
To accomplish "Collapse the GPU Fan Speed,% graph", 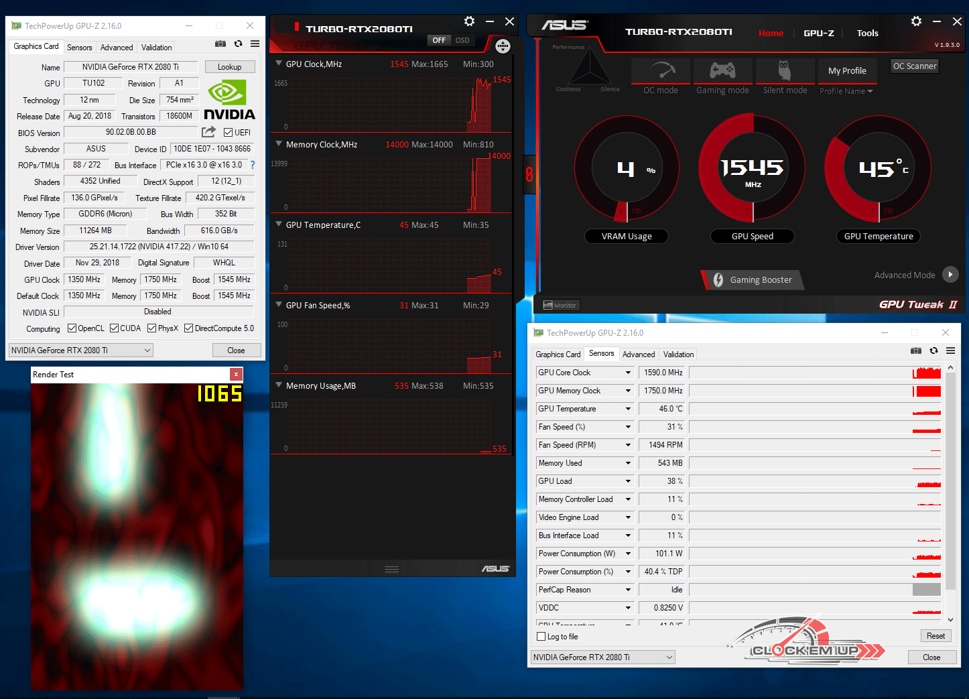I will (x=279, y=305).
